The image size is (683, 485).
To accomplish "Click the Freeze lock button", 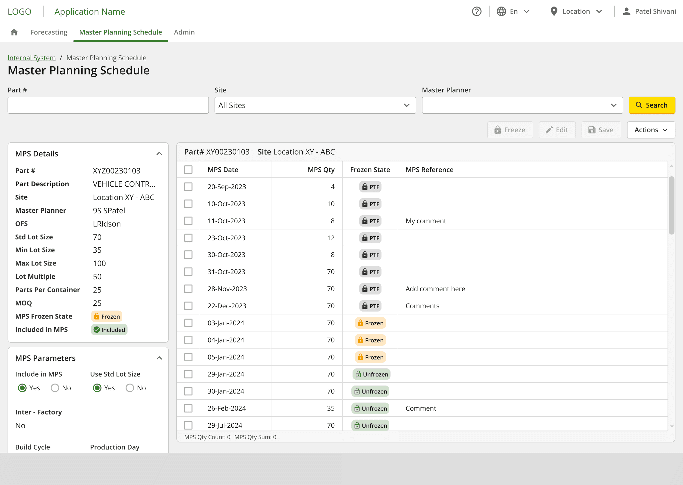I will [510, 130].
